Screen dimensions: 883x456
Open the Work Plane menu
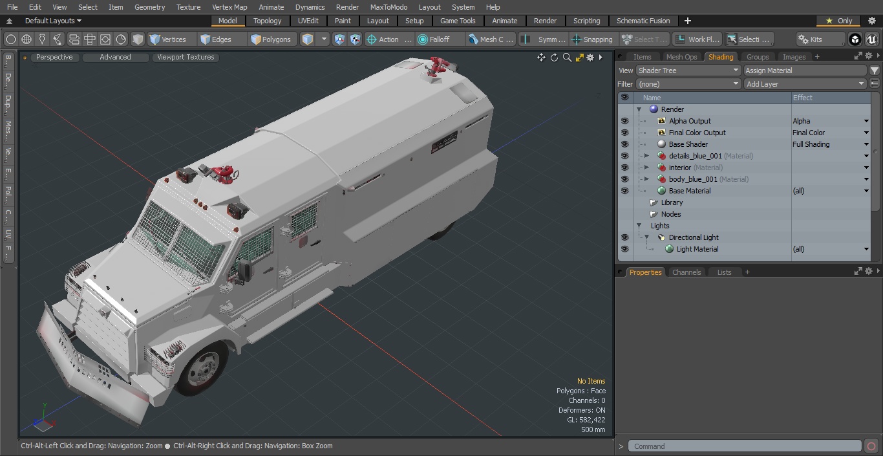point(697,39)
